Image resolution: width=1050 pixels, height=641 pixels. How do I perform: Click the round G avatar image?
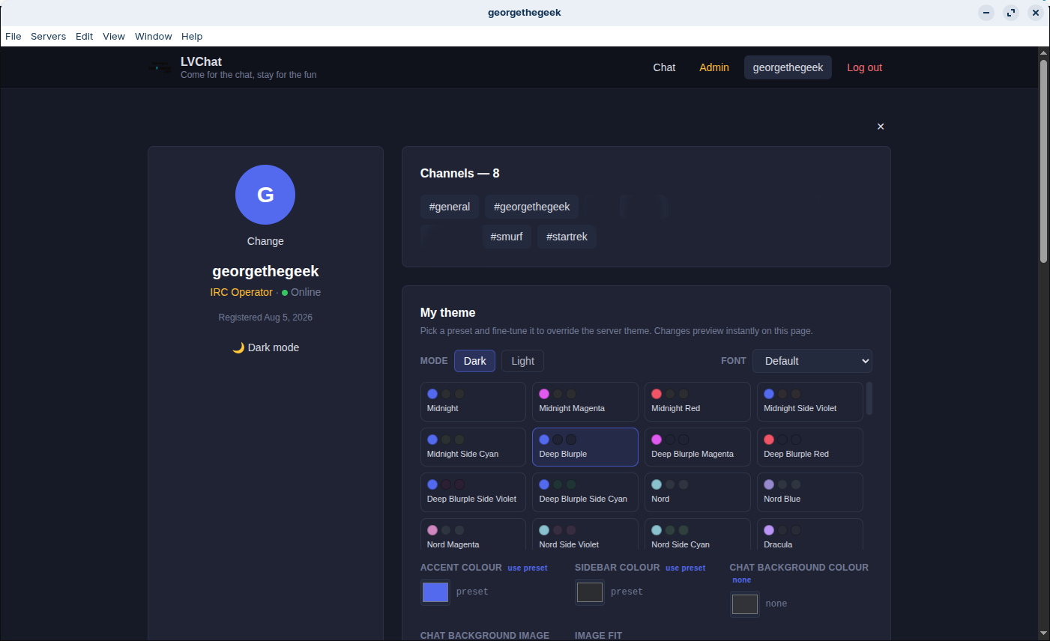(x=265, y=195)
